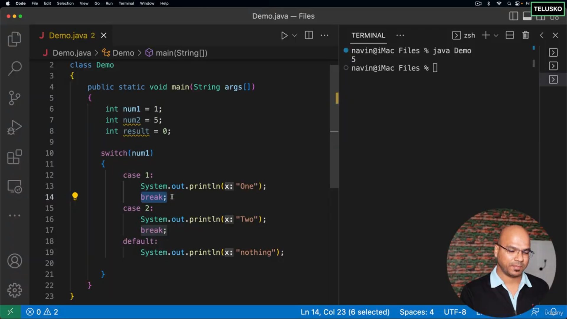Click the lightbulb quick-fix icon on line 14
The width and height of the screenshot is (567, 319).
75,196
